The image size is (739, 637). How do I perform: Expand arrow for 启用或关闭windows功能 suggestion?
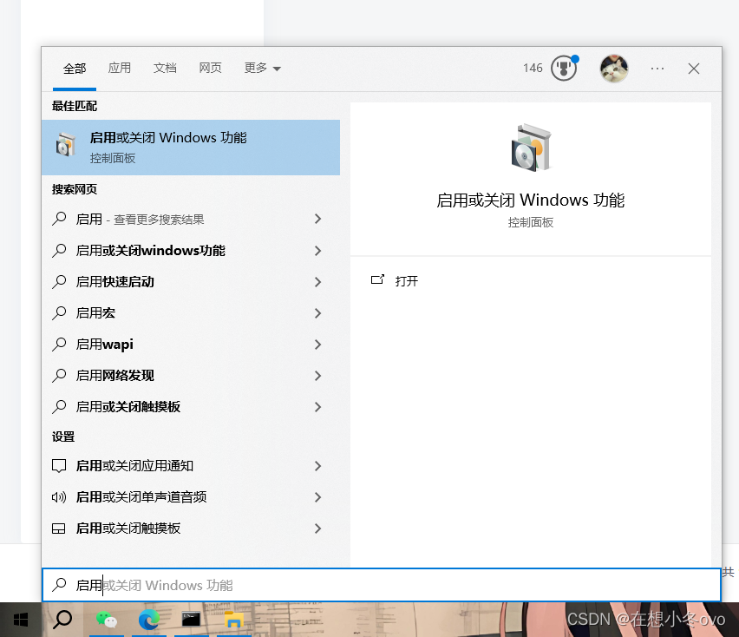click(318, 250)
